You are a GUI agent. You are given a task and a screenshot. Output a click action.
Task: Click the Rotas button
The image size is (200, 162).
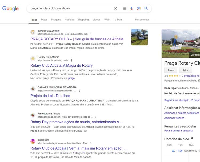[171, 70]
